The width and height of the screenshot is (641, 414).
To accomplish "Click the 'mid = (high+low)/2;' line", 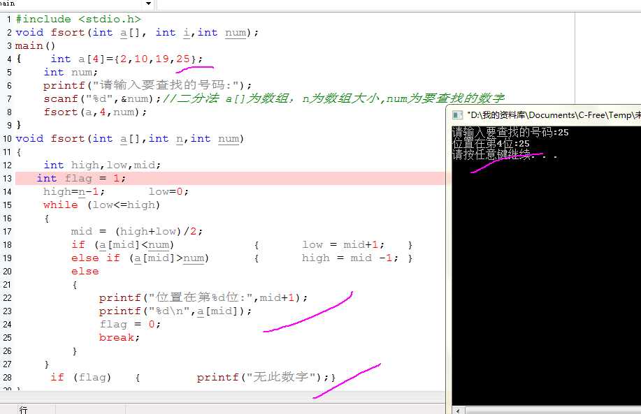I will coord(136,232).
